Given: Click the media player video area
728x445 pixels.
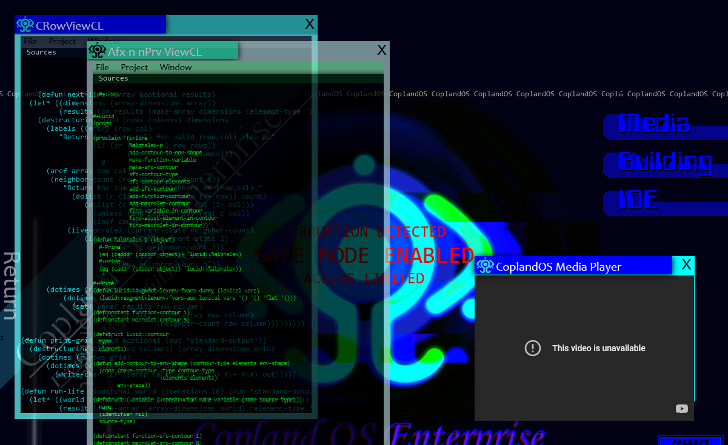Looking at the screenshot, I should click(584, 348).
